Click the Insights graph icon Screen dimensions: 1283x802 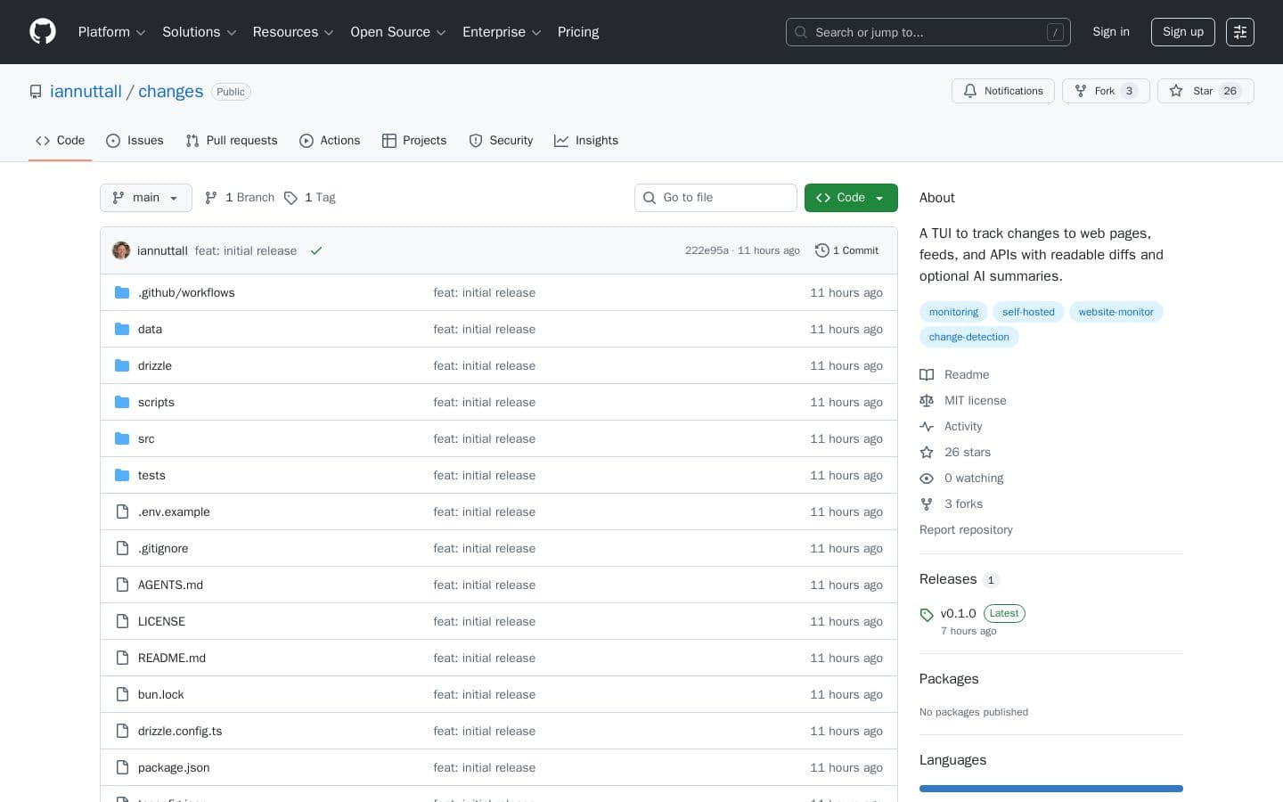(561, 141)
